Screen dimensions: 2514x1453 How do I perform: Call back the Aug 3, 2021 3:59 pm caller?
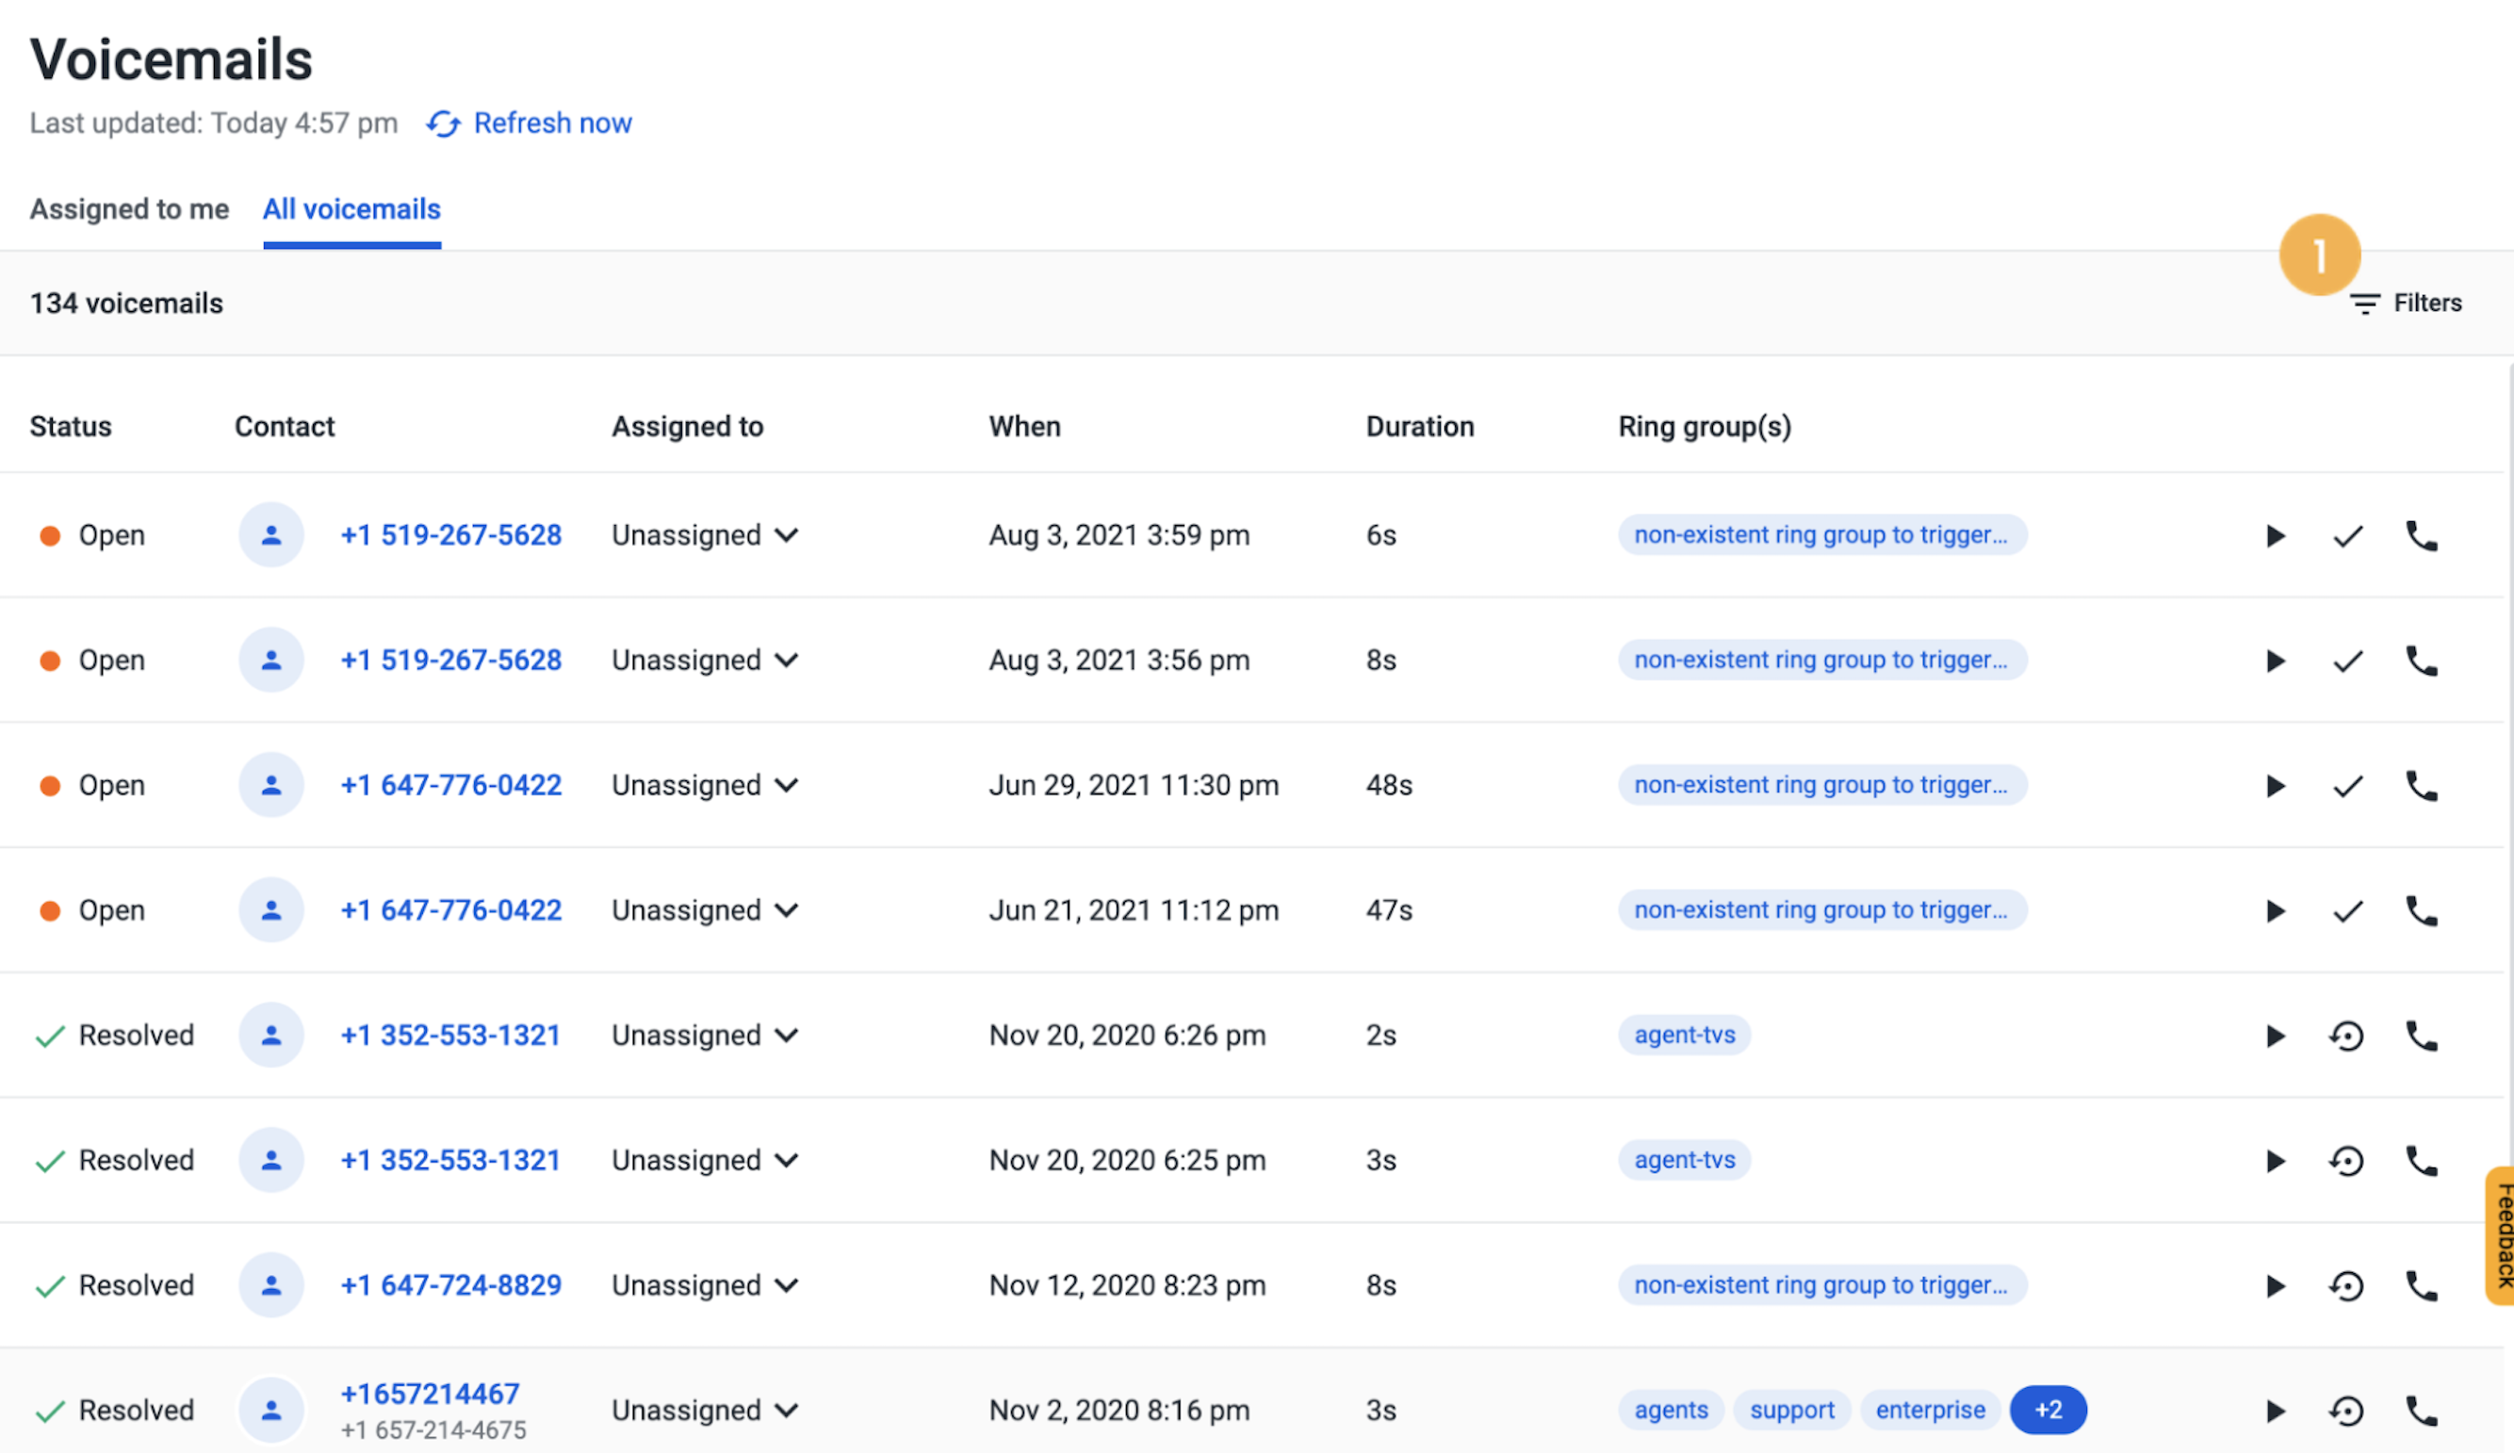pyautogui.click(x=2422, y=536)
